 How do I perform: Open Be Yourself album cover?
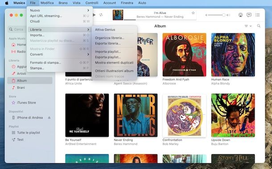tap(87, 115)
